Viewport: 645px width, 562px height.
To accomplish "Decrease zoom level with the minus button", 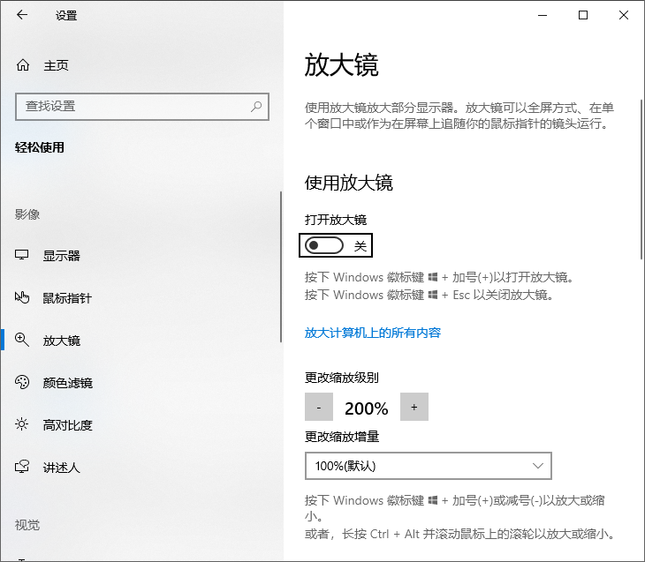I will click(319, 407).
